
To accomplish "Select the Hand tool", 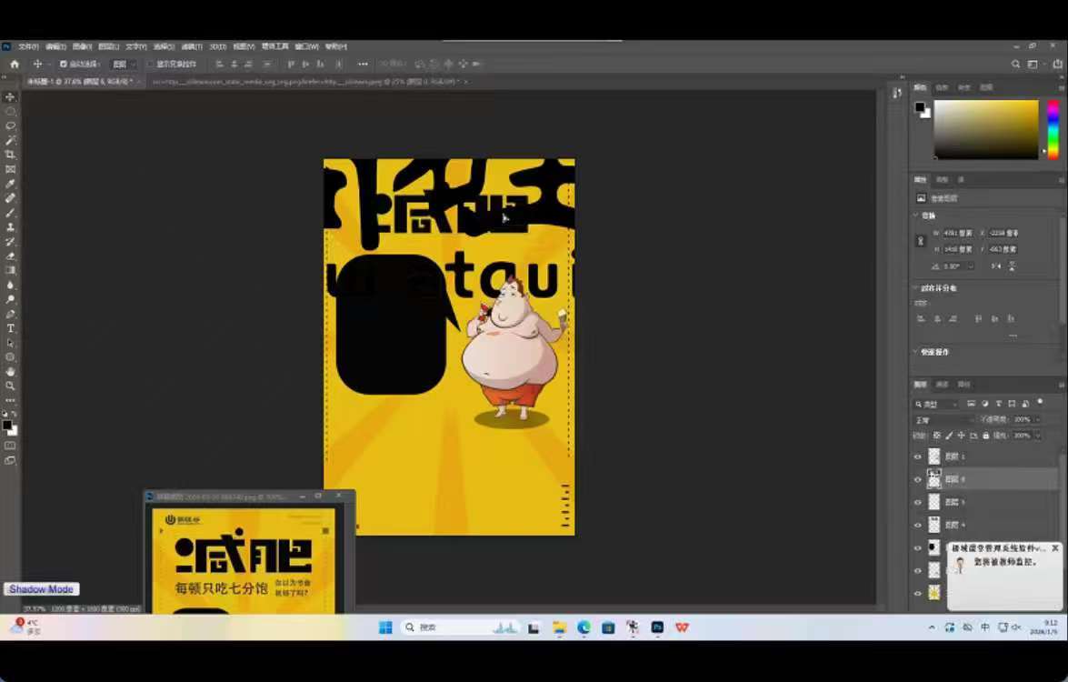I will pyautogui.click(x=11, y=371).
